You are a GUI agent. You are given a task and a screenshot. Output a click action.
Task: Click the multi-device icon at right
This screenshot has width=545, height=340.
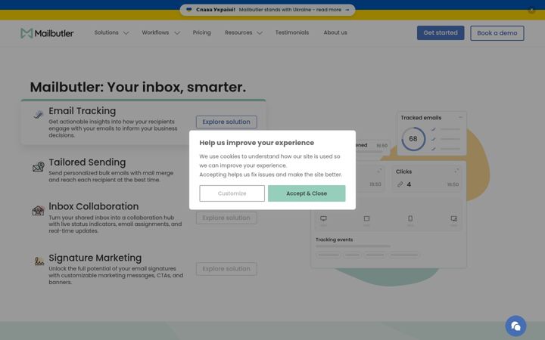[x=454, y=218]
